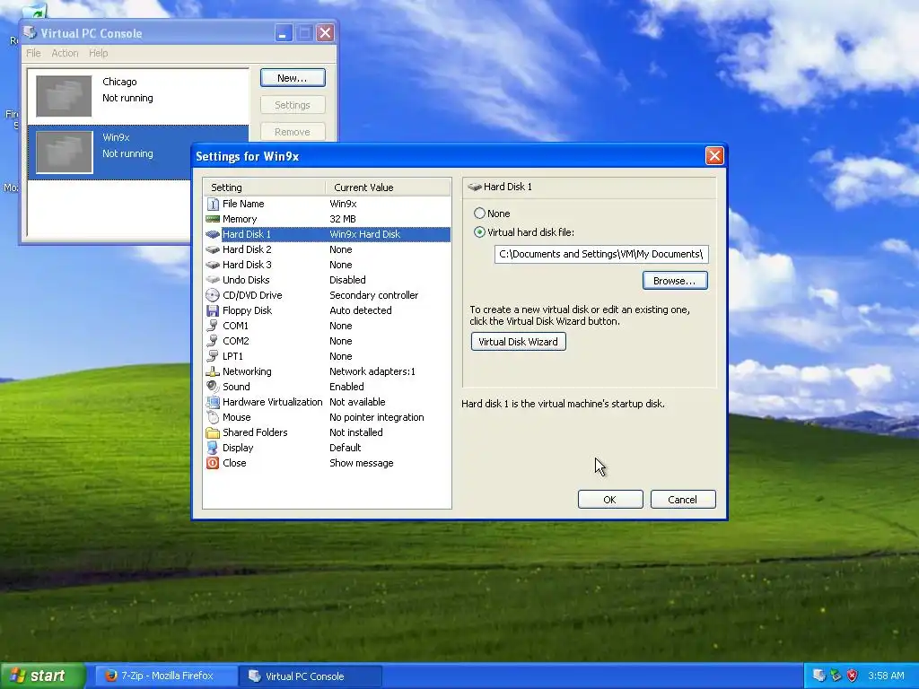This screenshot has height=689, width=919.
Task: Click the Sound speaker icon
Action: click(x=213, y=387)
